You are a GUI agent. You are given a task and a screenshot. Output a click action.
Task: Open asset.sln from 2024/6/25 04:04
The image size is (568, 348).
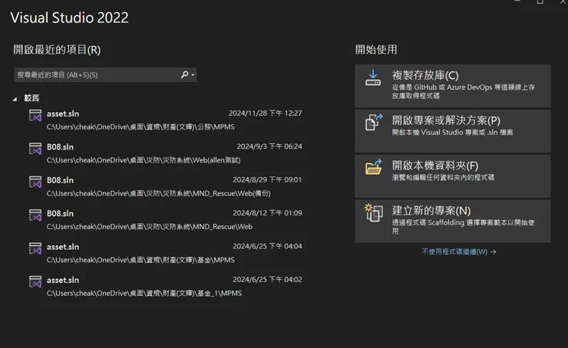point(165,253)
